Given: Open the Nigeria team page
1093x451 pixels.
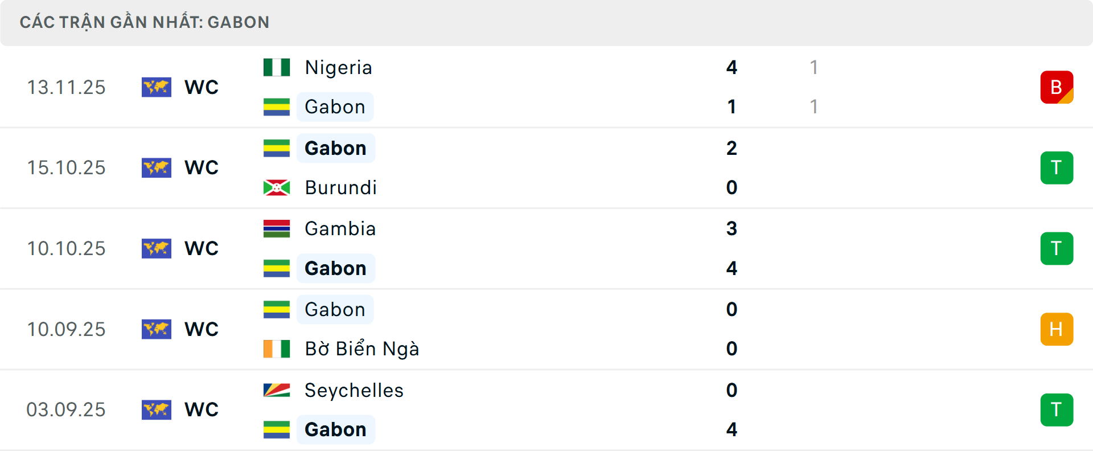Looking at the screenshot, I should coord(338,67).
